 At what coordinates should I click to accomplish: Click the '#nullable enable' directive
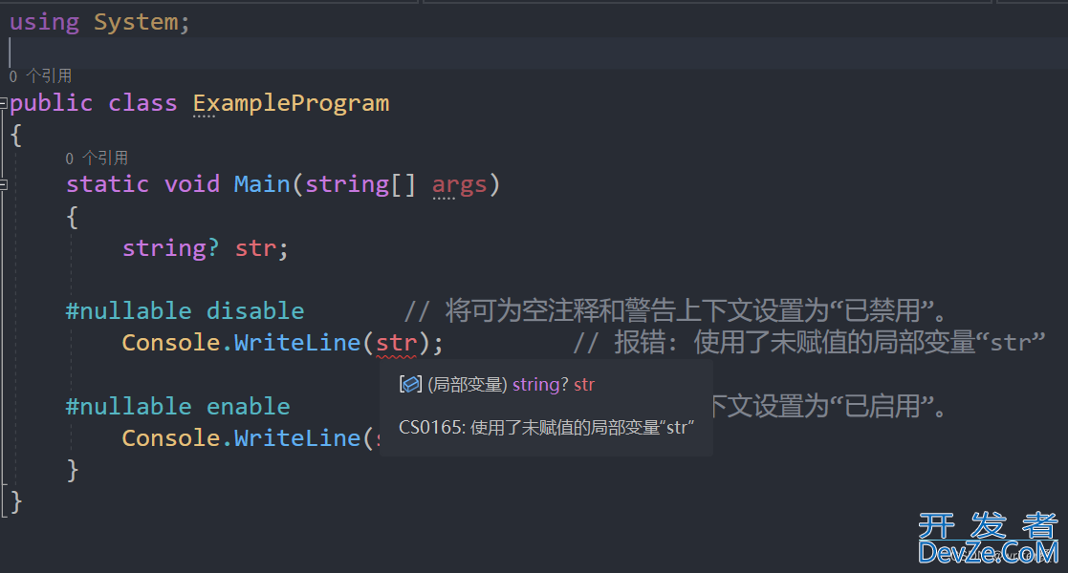pyautogui.click(x=178, y=406)
